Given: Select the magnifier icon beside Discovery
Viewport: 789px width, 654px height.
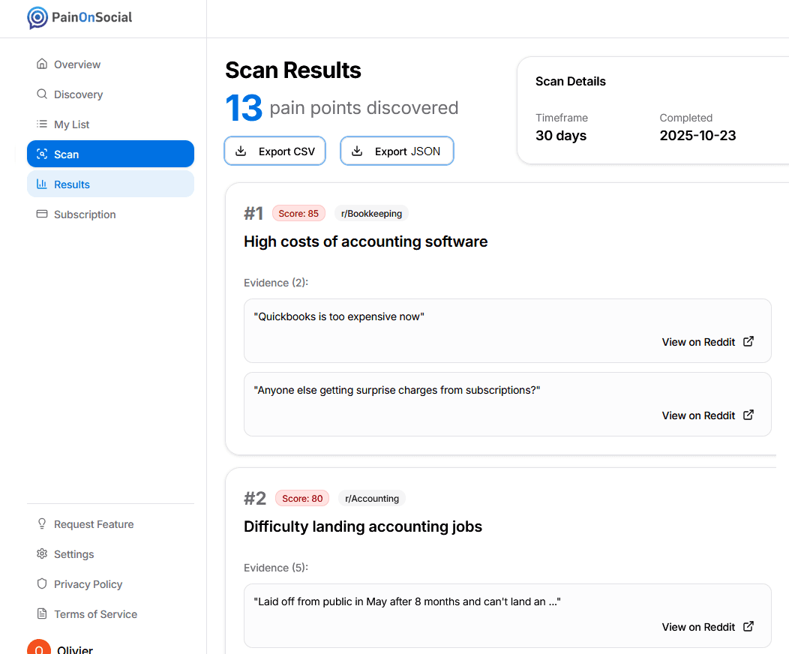Looking at the screenshot, I should (41, 94).
